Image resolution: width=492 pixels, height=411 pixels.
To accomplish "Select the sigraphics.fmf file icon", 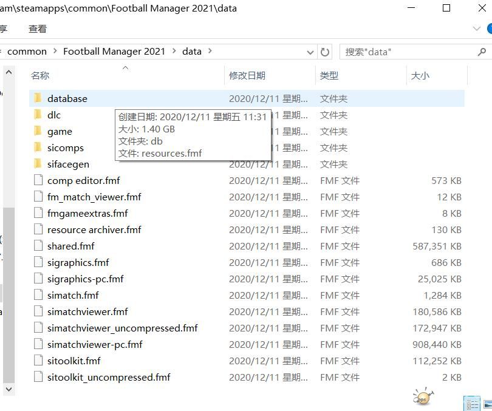I will pyautogui.click(x=38, y=262).
